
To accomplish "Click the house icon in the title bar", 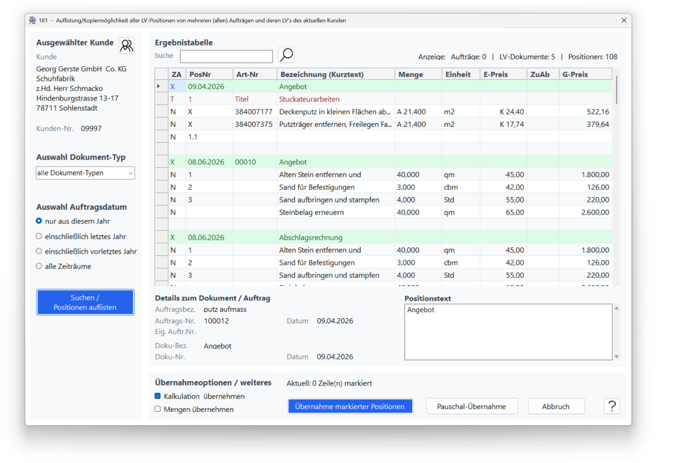I will [x=33, y=20].
